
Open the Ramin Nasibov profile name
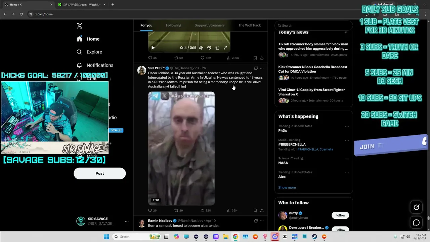click(x=160, y=221)
